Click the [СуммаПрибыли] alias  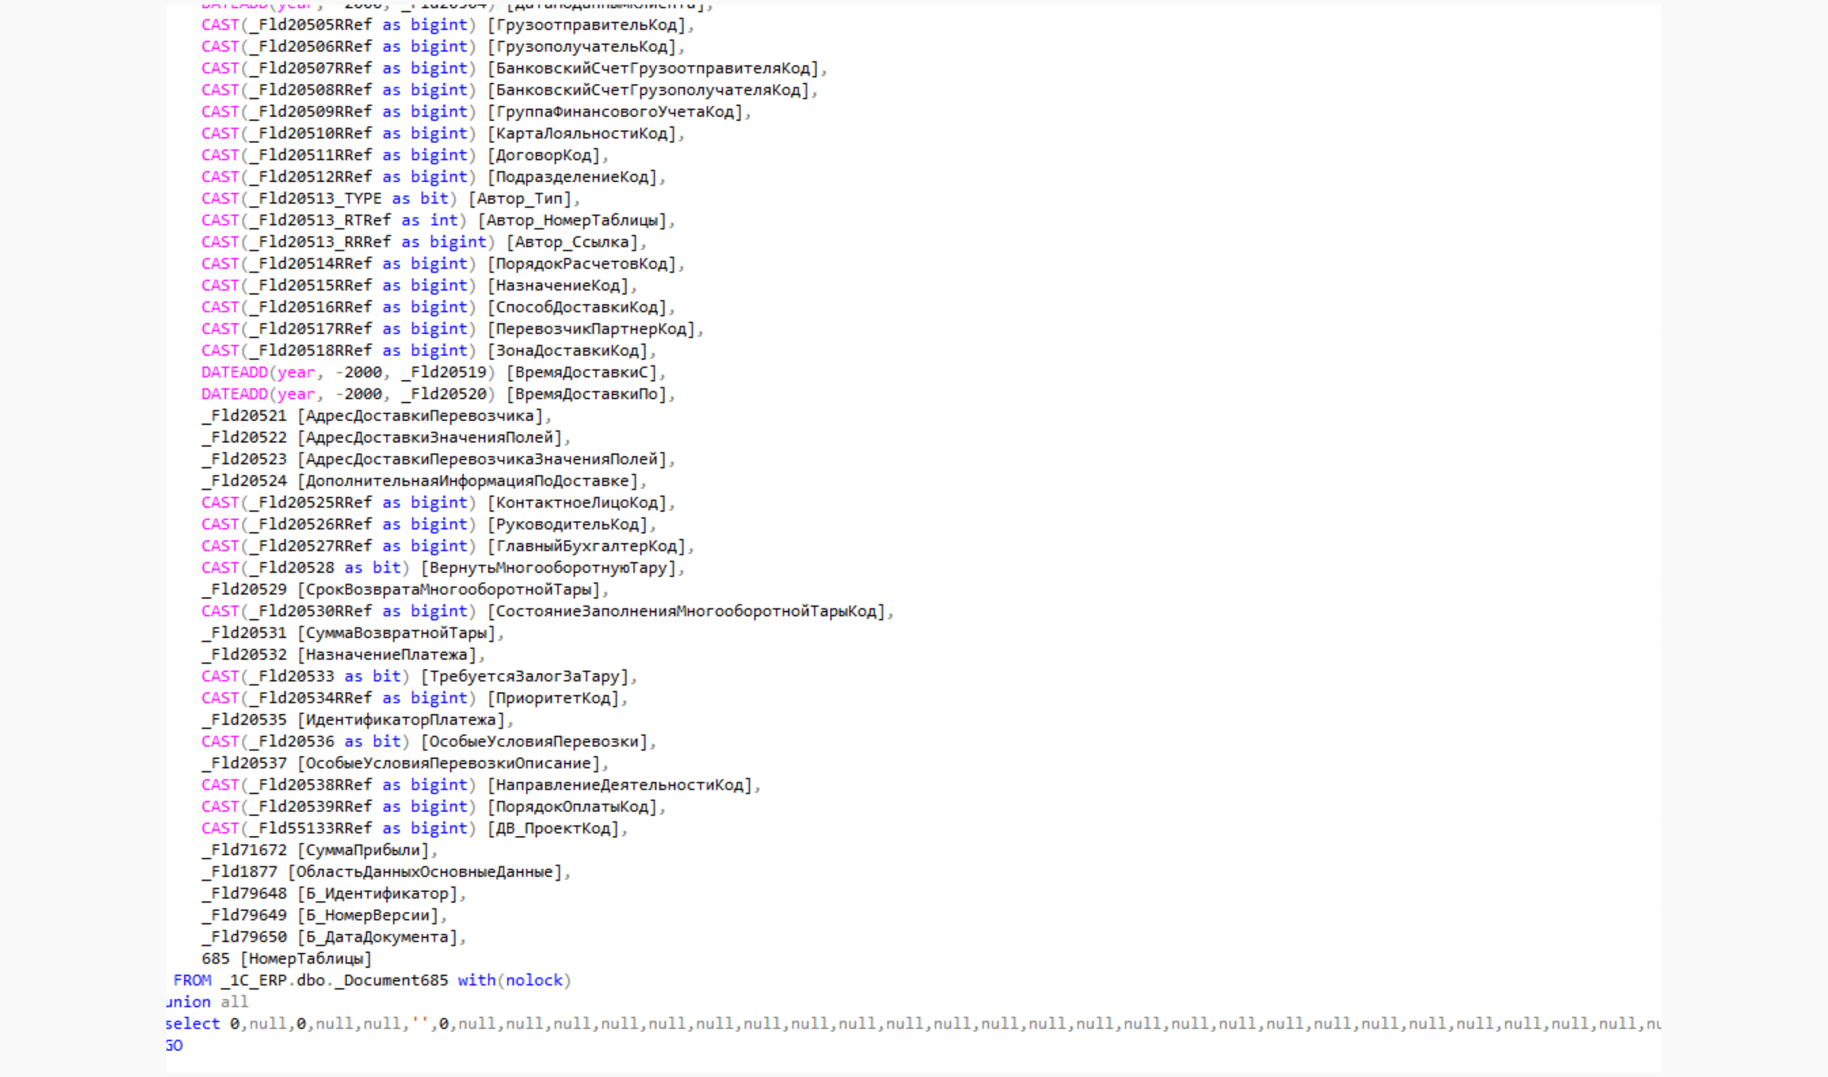coord(363,852)
